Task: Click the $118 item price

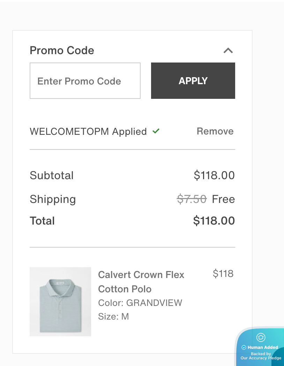Action: (x=223, y=274)
